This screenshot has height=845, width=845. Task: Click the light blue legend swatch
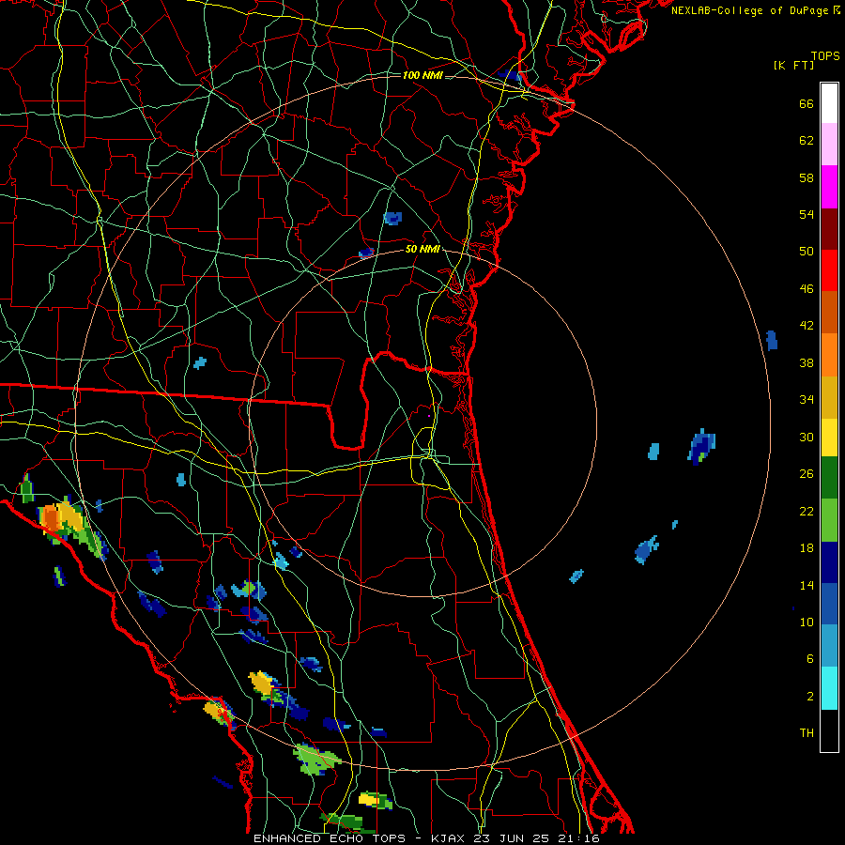click(829, 646)
